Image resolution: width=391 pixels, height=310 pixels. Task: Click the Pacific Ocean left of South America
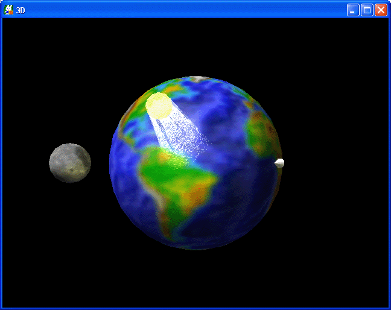click(x=130, y=181)
